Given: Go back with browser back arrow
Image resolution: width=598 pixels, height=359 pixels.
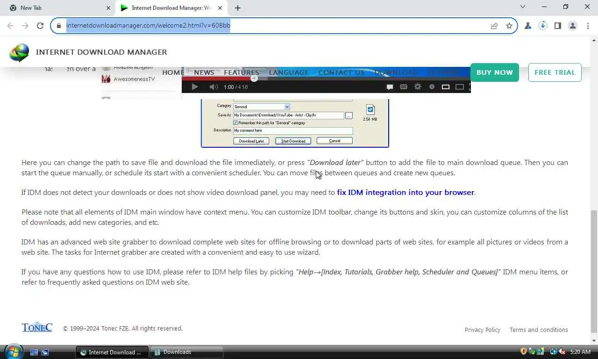Looking at the screenshot, I should [x=10, y=26].
